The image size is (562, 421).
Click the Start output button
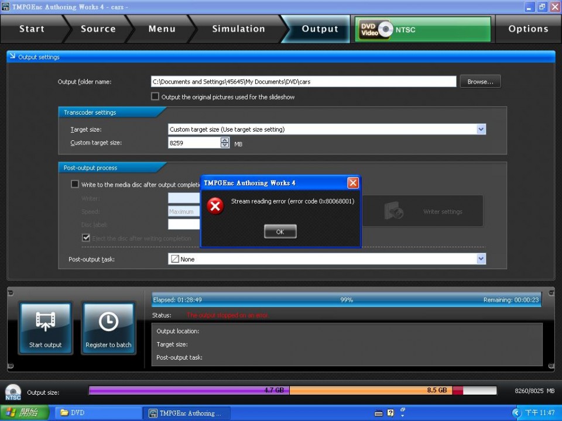46,328
